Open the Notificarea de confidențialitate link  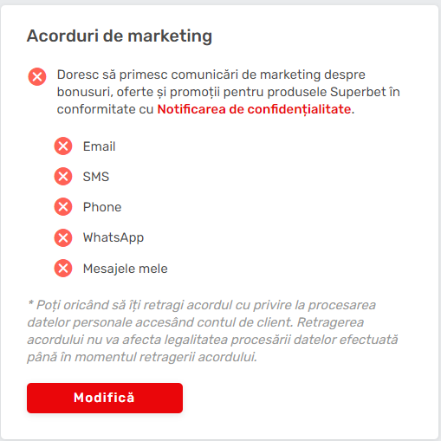(254, 109)
